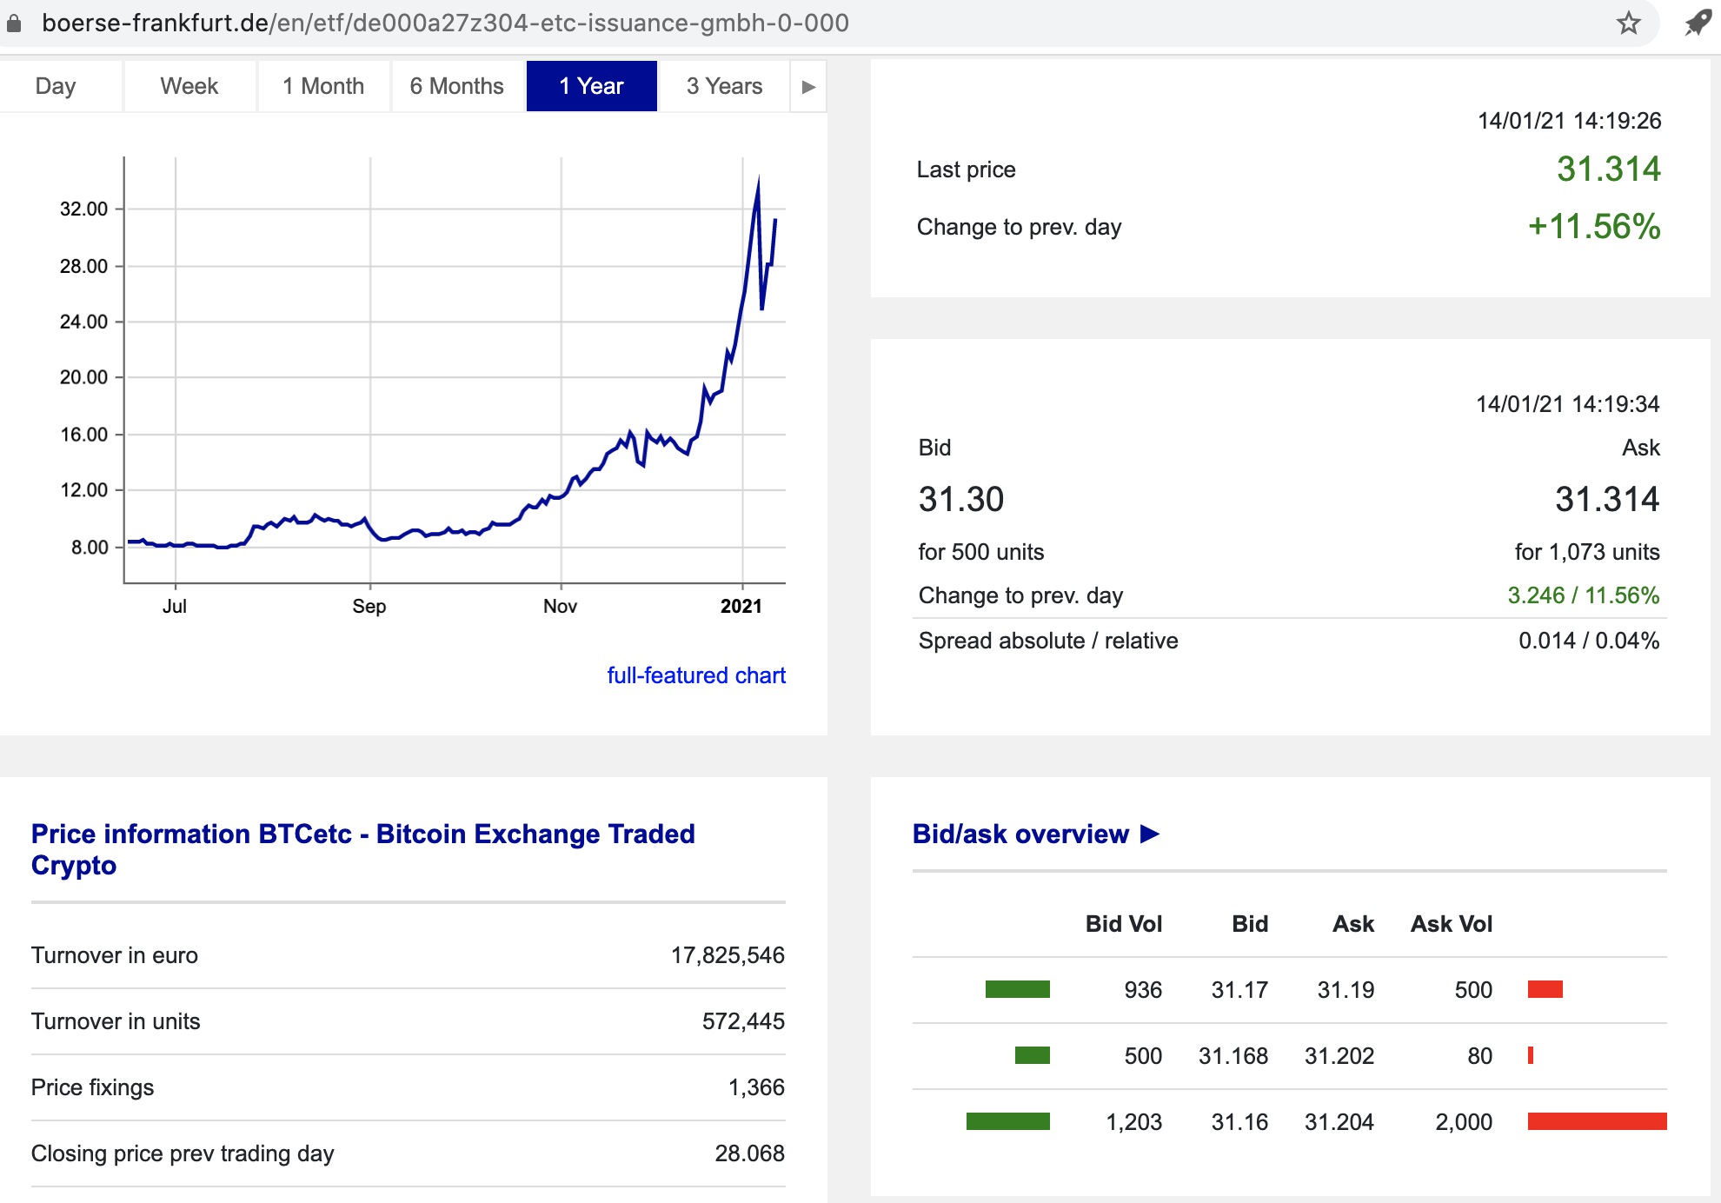Image resolution: width=1721 pixels, height=1203 pixels.
Task: Click the 32.00 label on price axis
Action: pyautogui.click(x=83, y=209)
